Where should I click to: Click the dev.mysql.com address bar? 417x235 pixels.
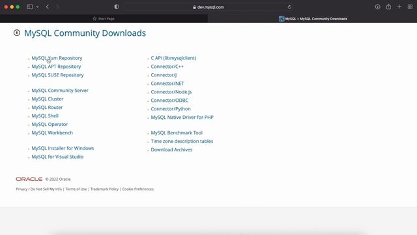pos(208,7)
